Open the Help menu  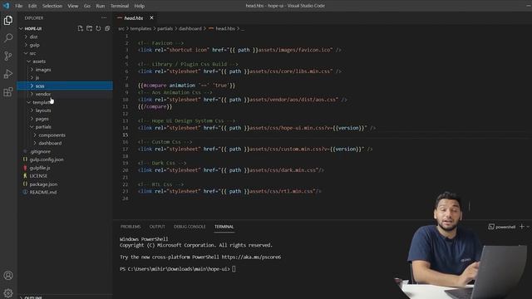[x=139, y=6]
